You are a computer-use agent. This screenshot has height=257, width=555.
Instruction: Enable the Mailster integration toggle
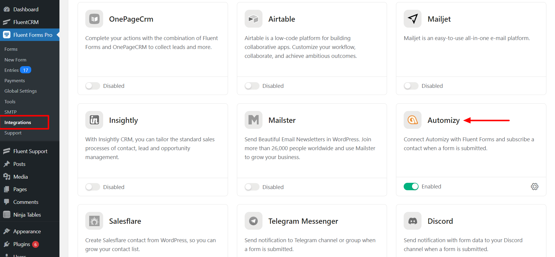click(x=252, y=187)
